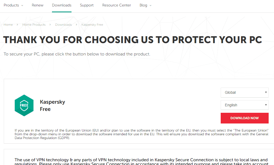Expand the English dropdown arrow

pos(266,105)
